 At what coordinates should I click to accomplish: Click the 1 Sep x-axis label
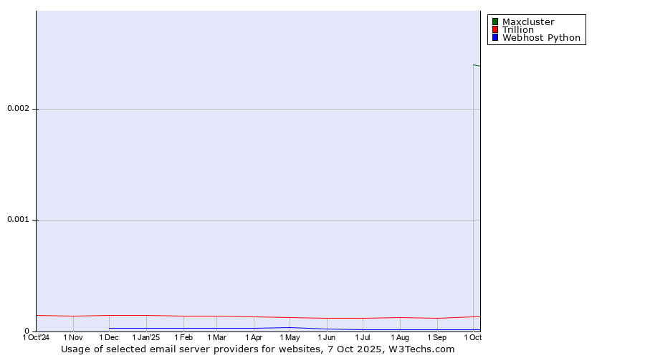436,337
